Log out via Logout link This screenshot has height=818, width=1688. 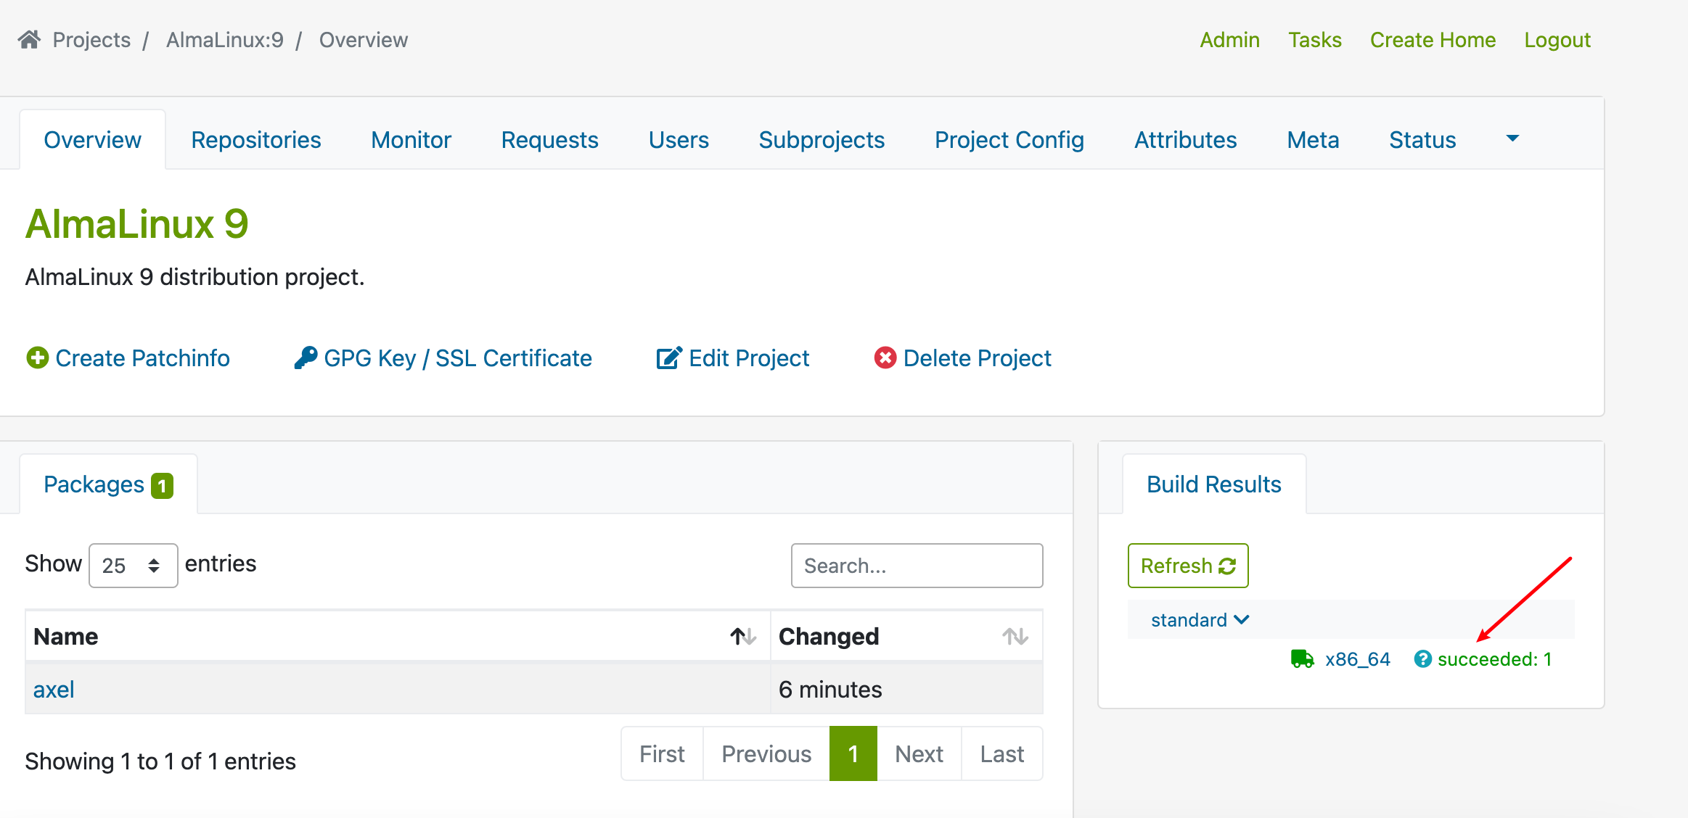click(1557, 40)
